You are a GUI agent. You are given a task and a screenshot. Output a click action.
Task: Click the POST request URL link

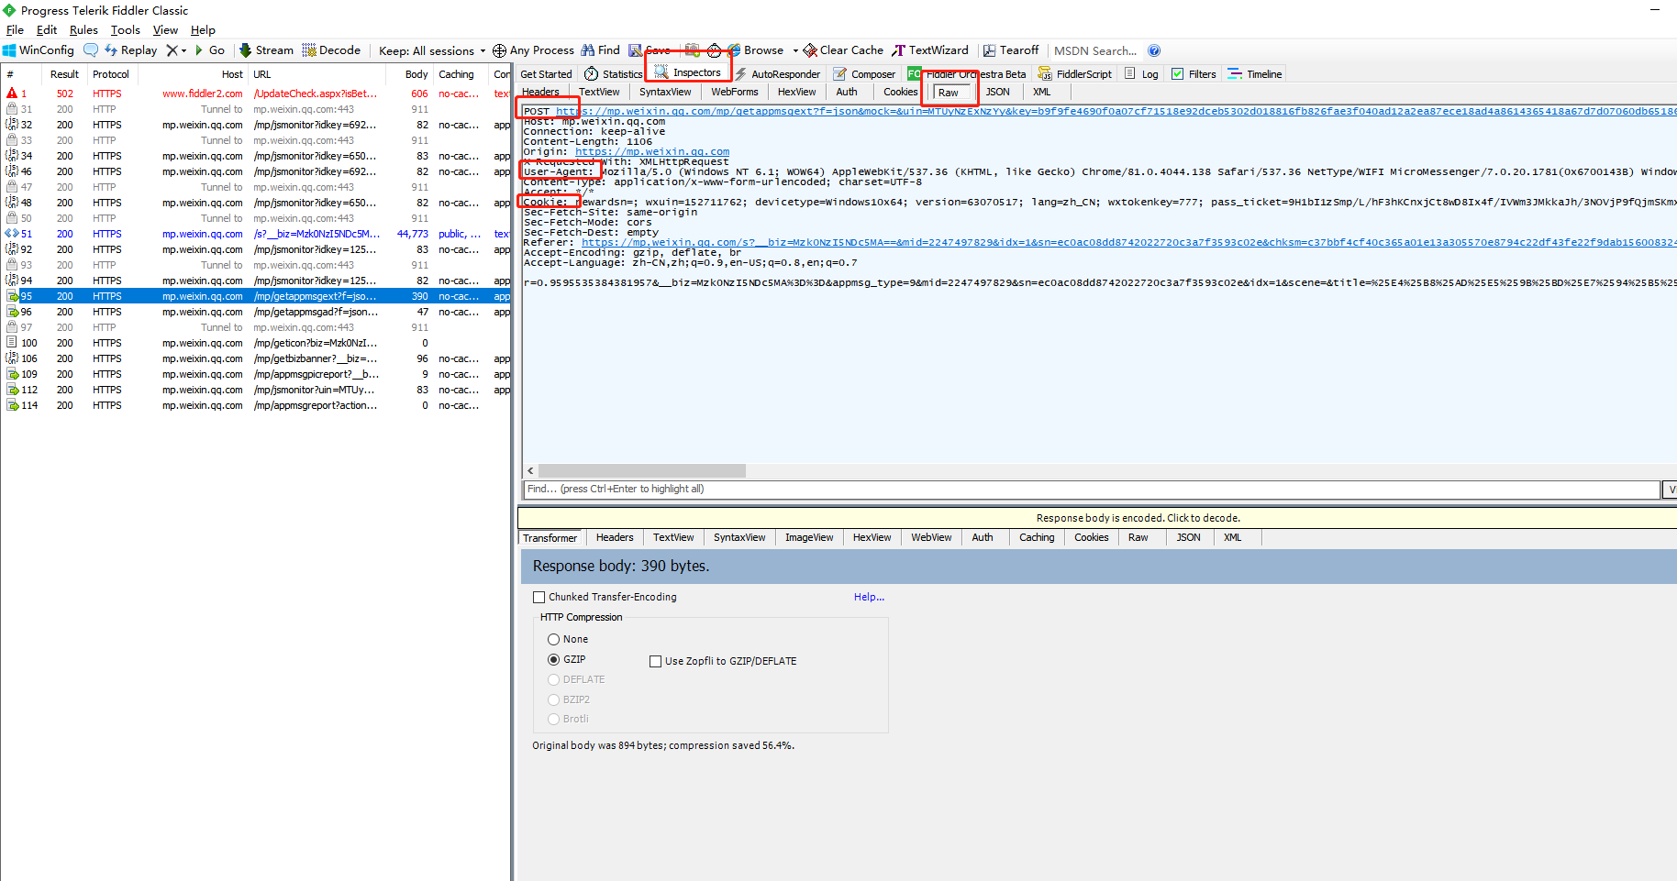[1116, 111]
